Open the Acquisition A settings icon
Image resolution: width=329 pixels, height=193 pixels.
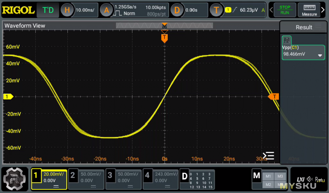coord(106,10)
